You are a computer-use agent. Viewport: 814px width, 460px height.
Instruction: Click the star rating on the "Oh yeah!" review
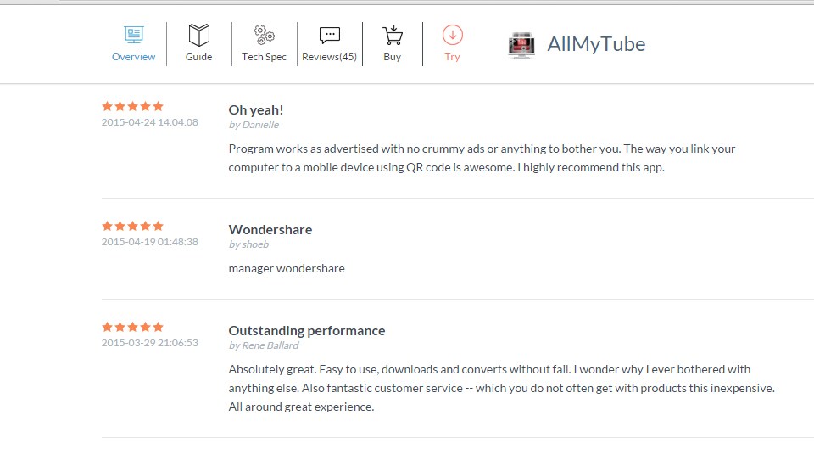(132, 106)
